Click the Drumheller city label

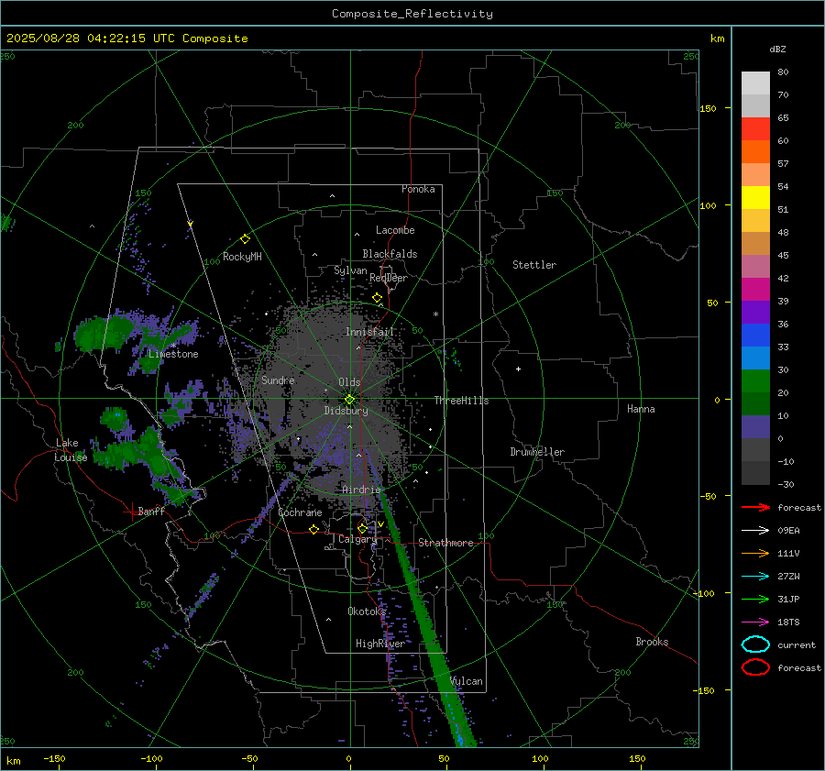[537, 452]
